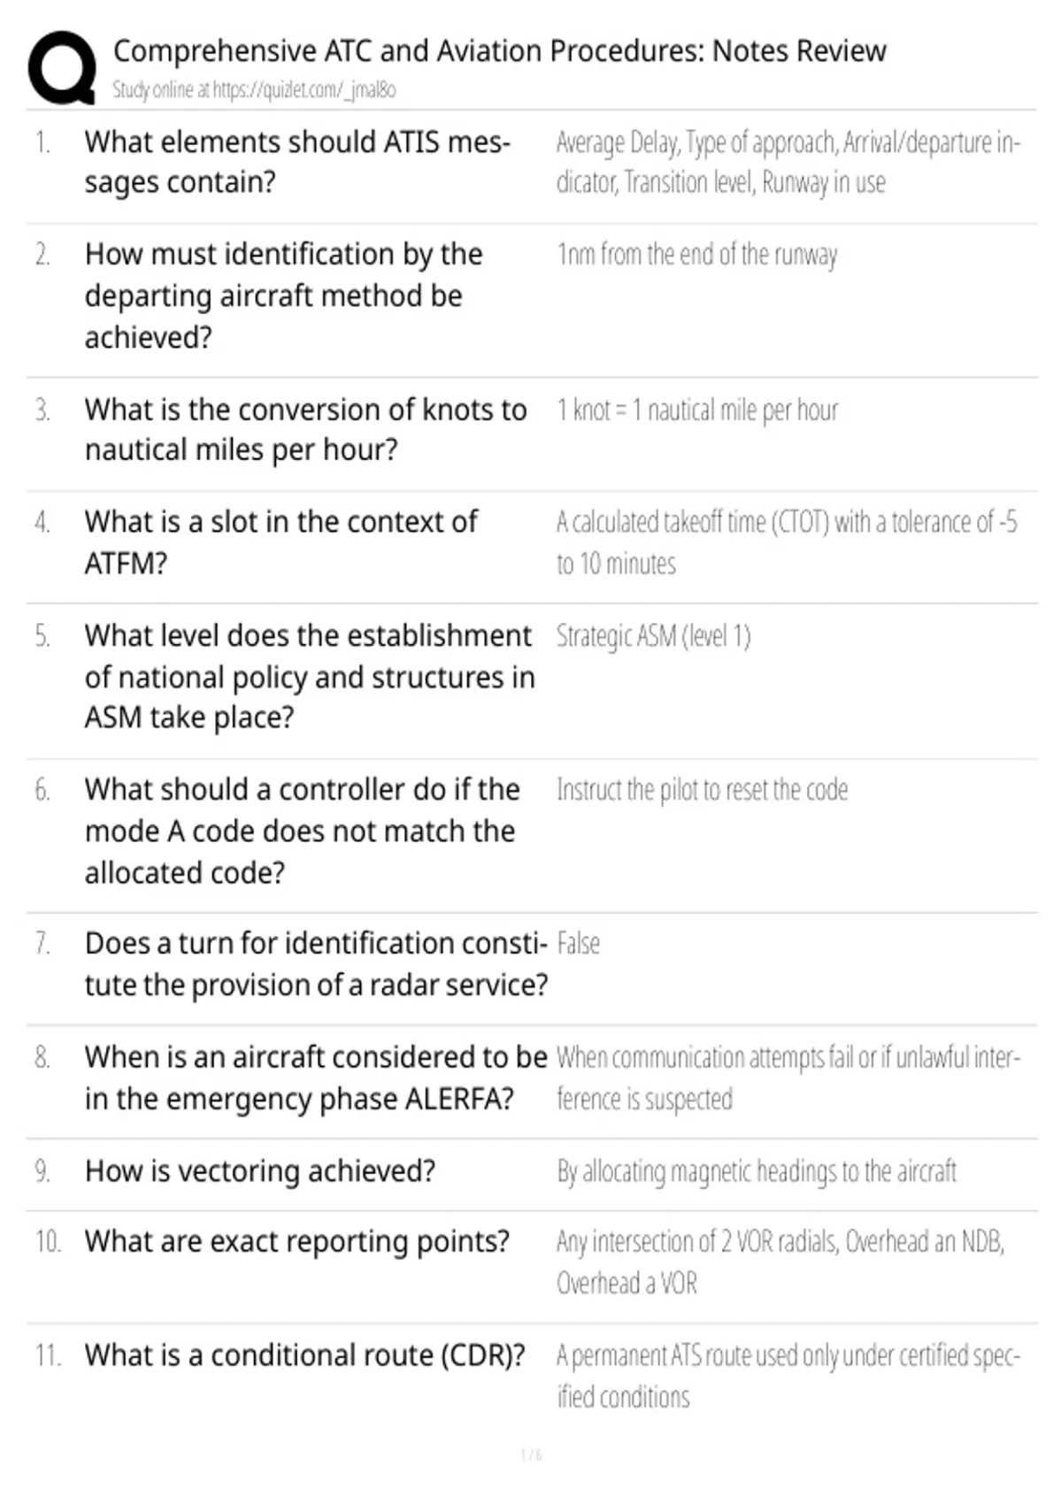Click the Quizlet Q logo icon
Screen dimensions: 1062x1504
pyautogui.click(x=62, y=68)
